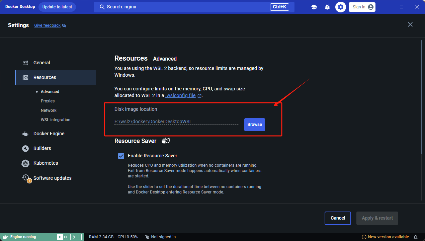Click the Sign in button
The height and width of the screenshot is (241, 425).
(x=362, y=7)
